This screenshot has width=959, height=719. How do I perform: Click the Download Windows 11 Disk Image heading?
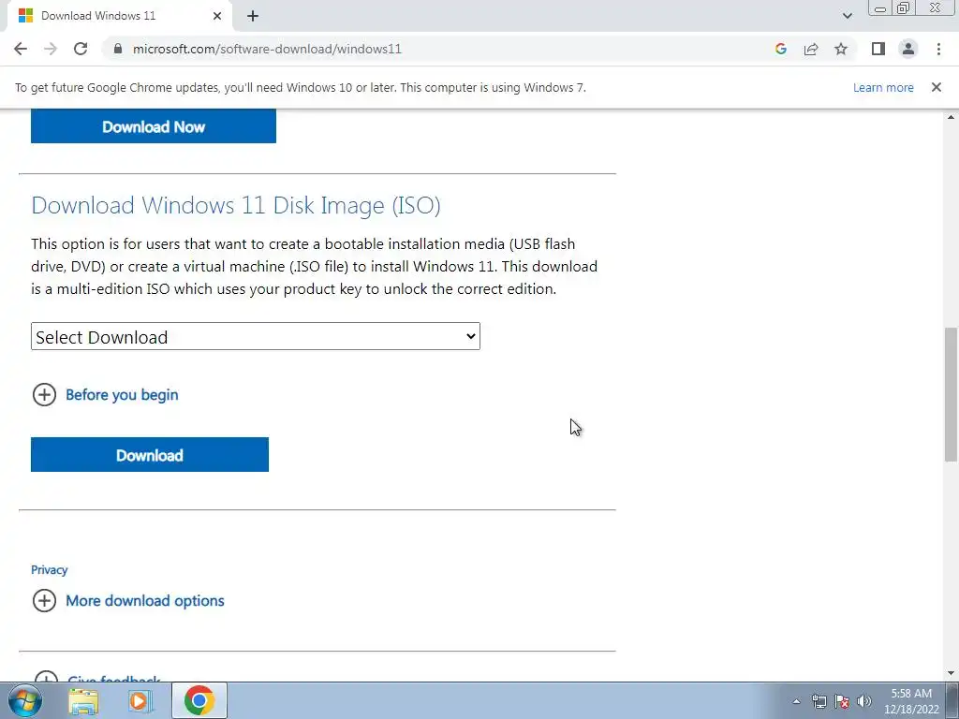[x=236, y=205]
